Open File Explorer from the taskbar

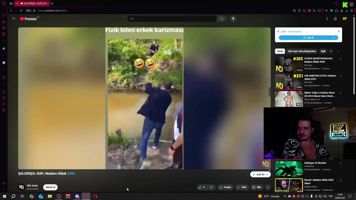pos(50,196)
